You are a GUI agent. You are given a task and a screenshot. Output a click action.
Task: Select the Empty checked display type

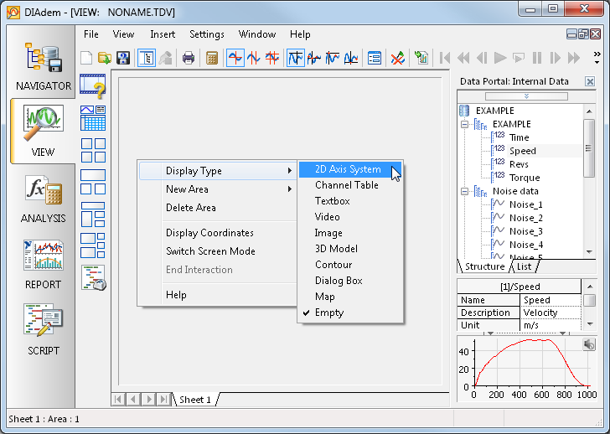click(329, 313)
